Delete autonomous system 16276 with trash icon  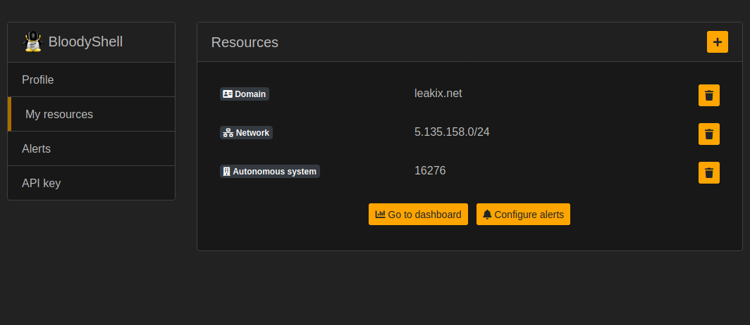(709, 173)
